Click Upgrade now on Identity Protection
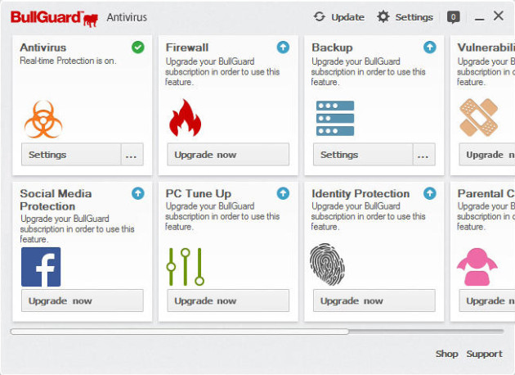515x375 pixels. pos(374,300)
